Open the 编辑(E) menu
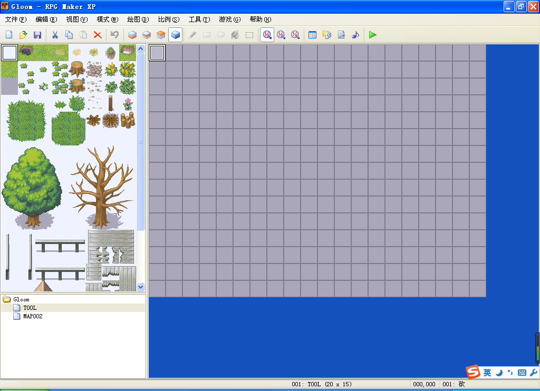The height and width of the screenshot is (391, 540). pyautogui.click(x=46, y=19)
